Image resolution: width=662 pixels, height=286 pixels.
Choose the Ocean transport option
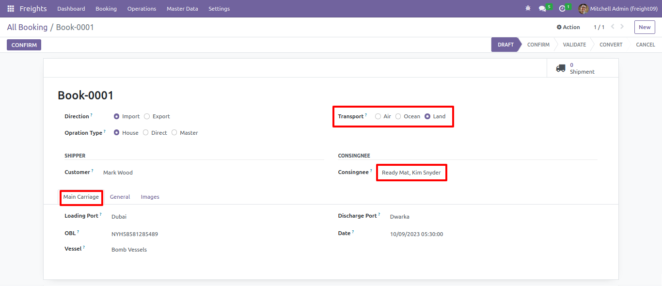tap(398, 116)
